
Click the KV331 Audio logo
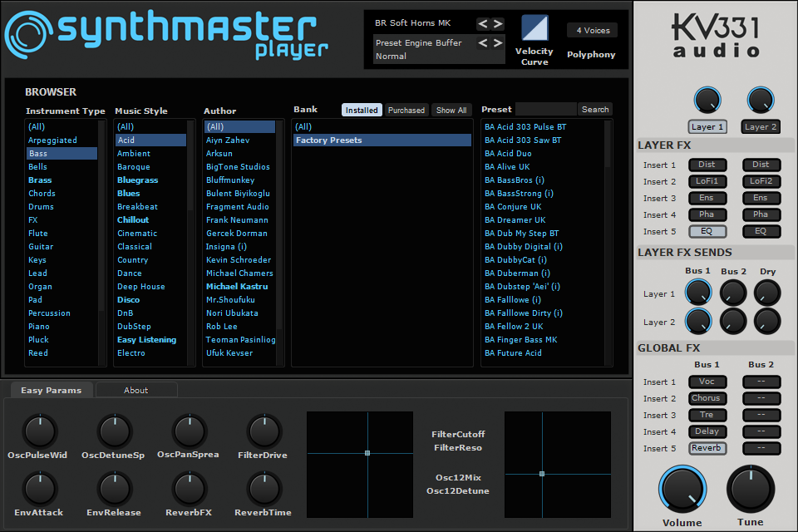click(x=716, y=35)
